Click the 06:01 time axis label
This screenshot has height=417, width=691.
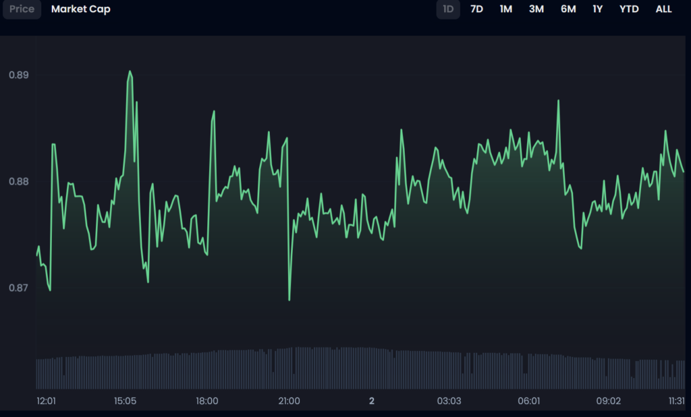529,401
